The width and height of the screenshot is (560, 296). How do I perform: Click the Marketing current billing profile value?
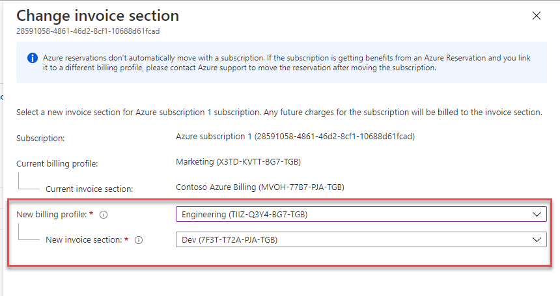(x=238, y=161)
